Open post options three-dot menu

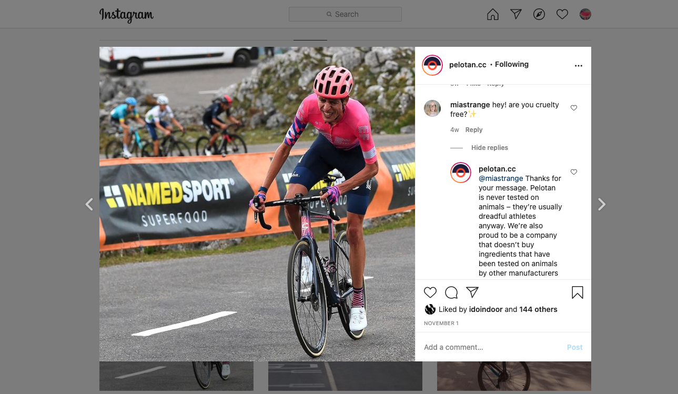pyautogui.click(x=579, y=66)
